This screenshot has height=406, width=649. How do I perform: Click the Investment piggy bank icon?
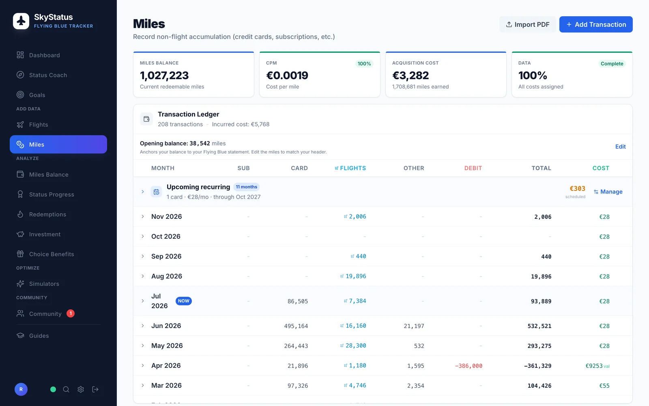pos(20,234)
